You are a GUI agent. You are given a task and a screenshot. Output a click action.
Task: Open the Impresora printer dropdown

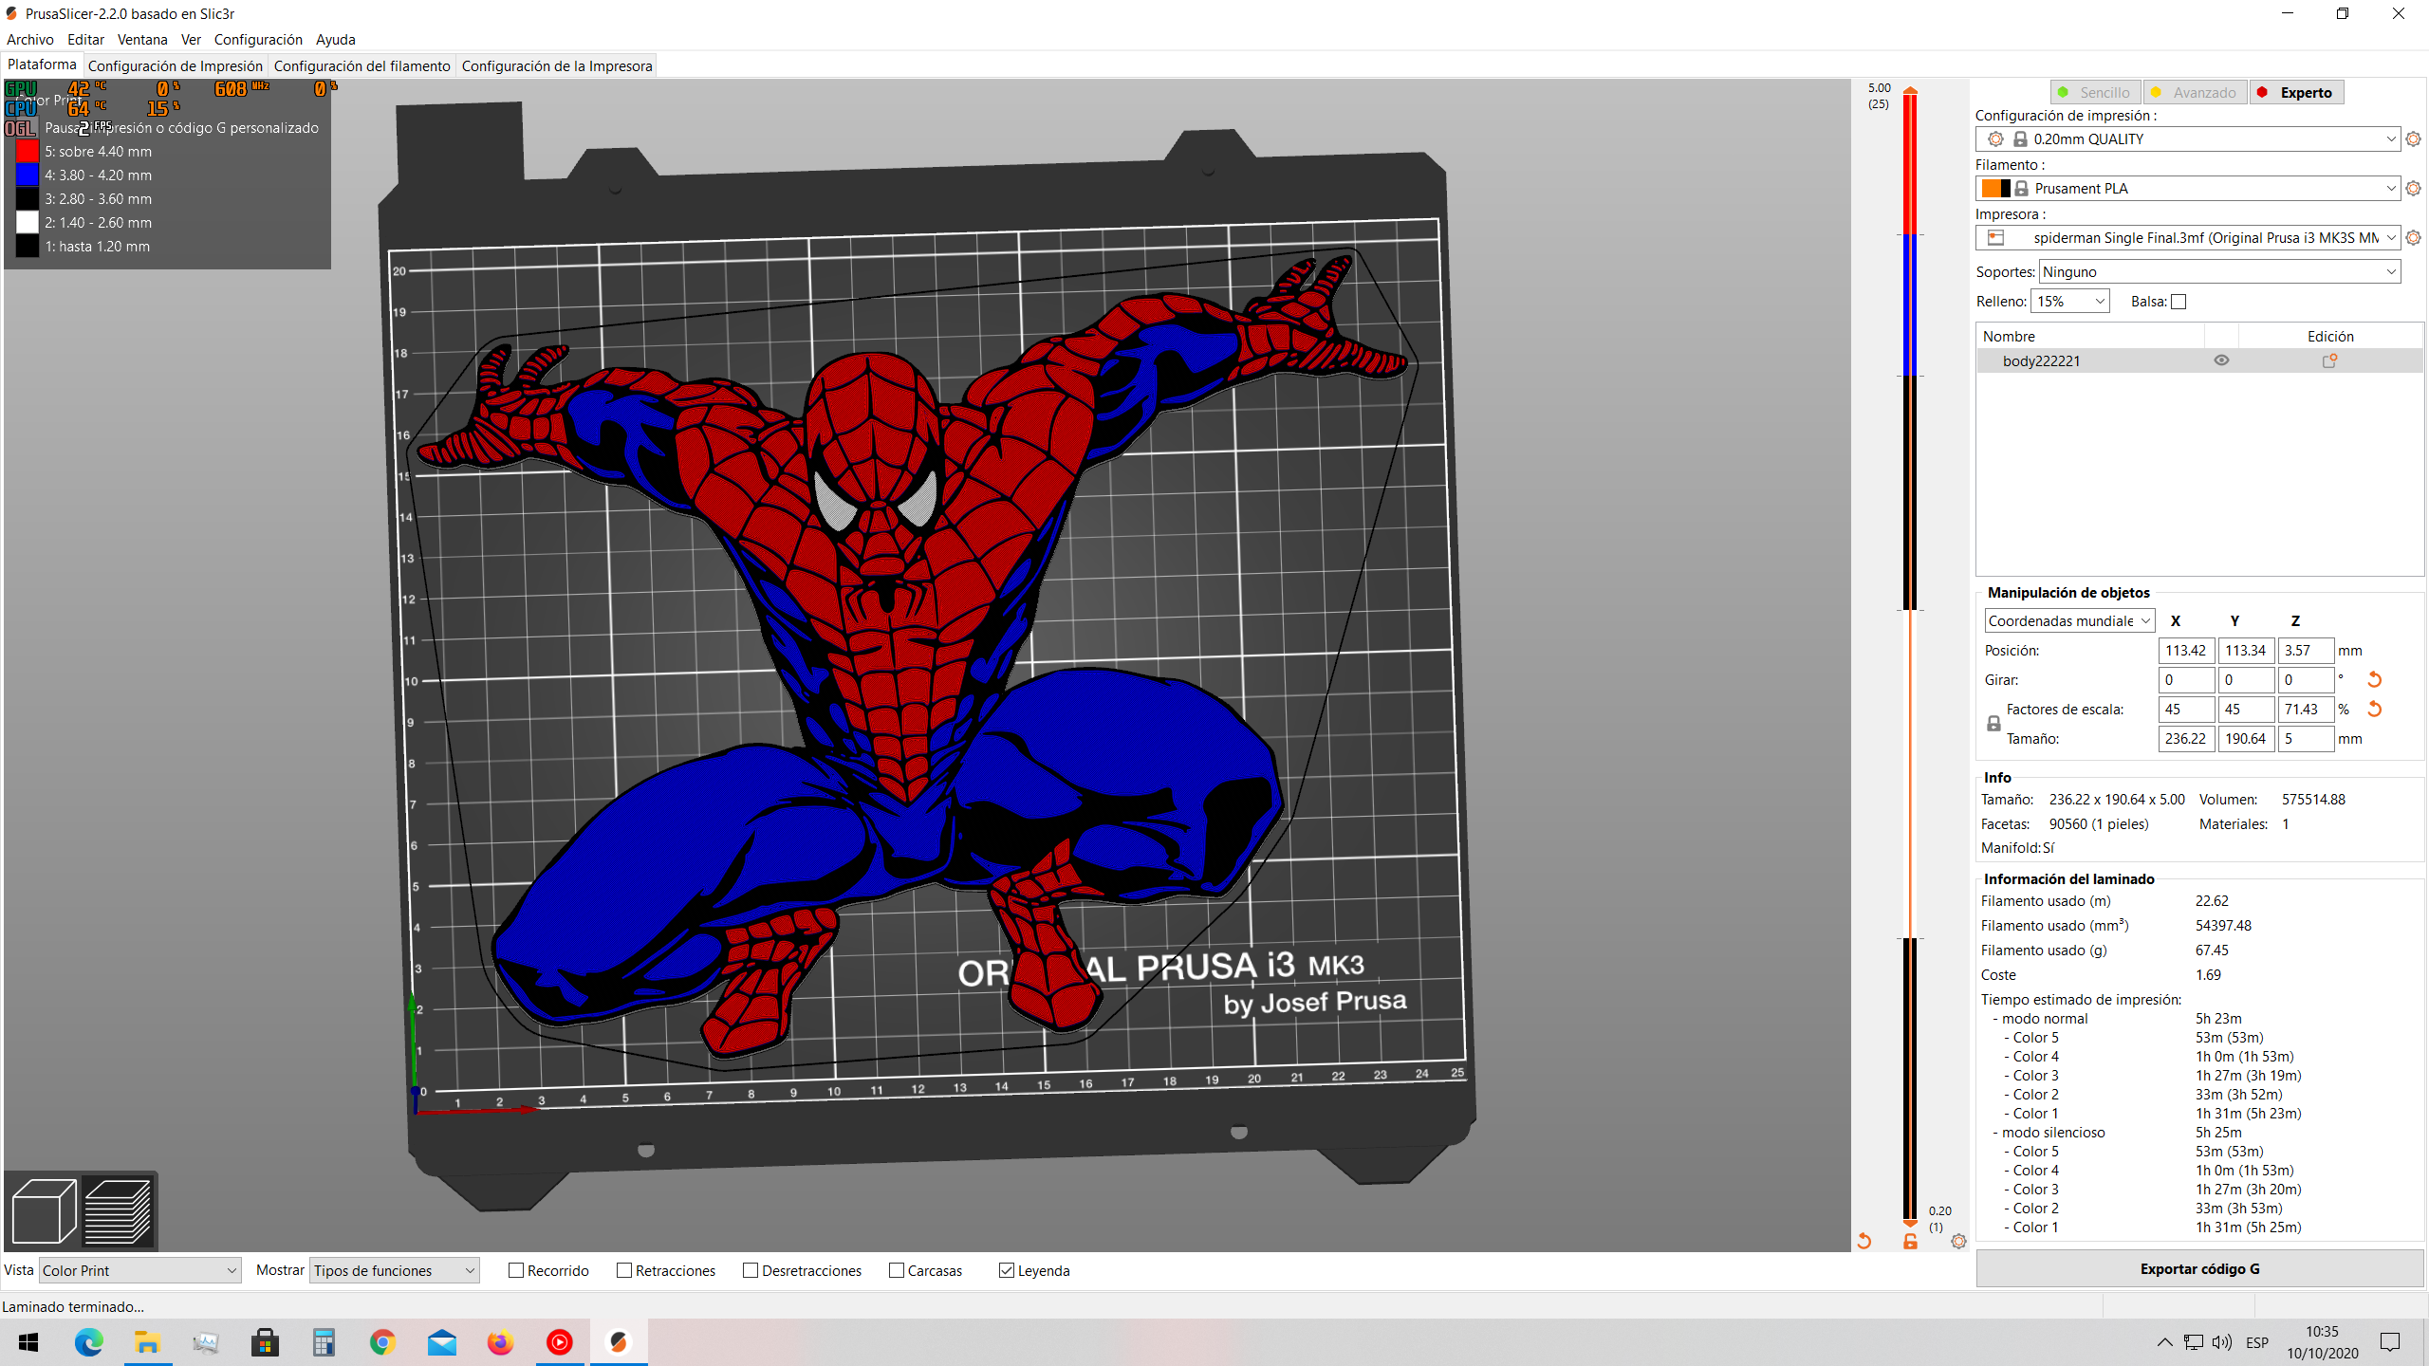[2188, 238]
